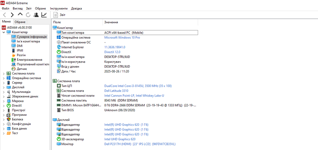Open the Dell Latitude 3310 link
The width and height of the screenshot is (318, 150).
tap(116, 91)
